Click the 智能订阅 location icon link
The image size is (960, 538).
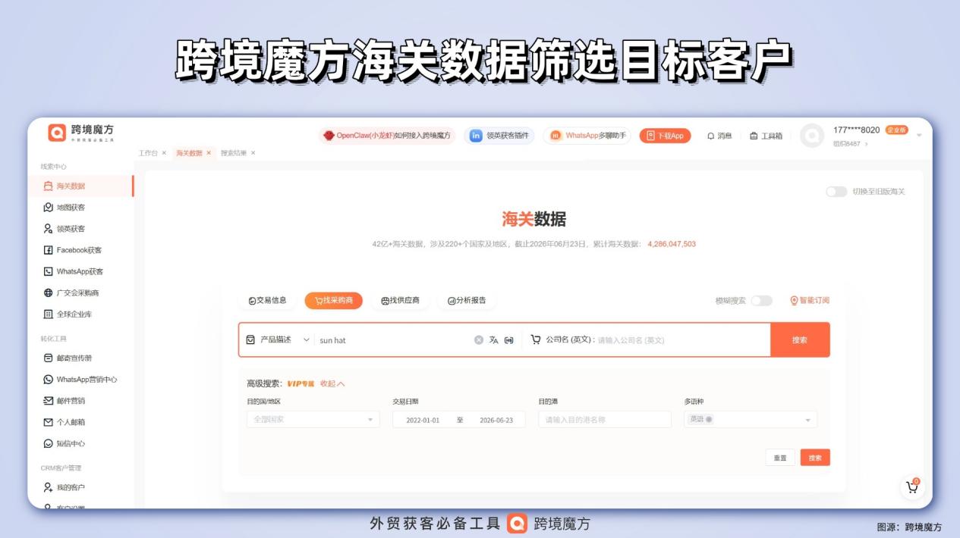[810, 300]
